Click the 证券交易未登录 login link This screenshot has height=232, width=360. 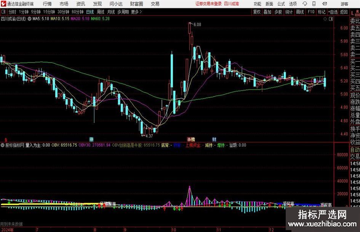coord(208,4)
